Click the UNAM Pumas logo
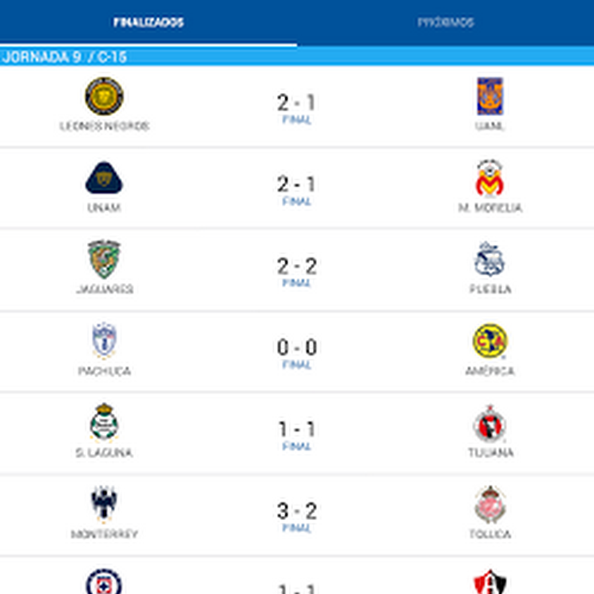 tap(104, 178)
